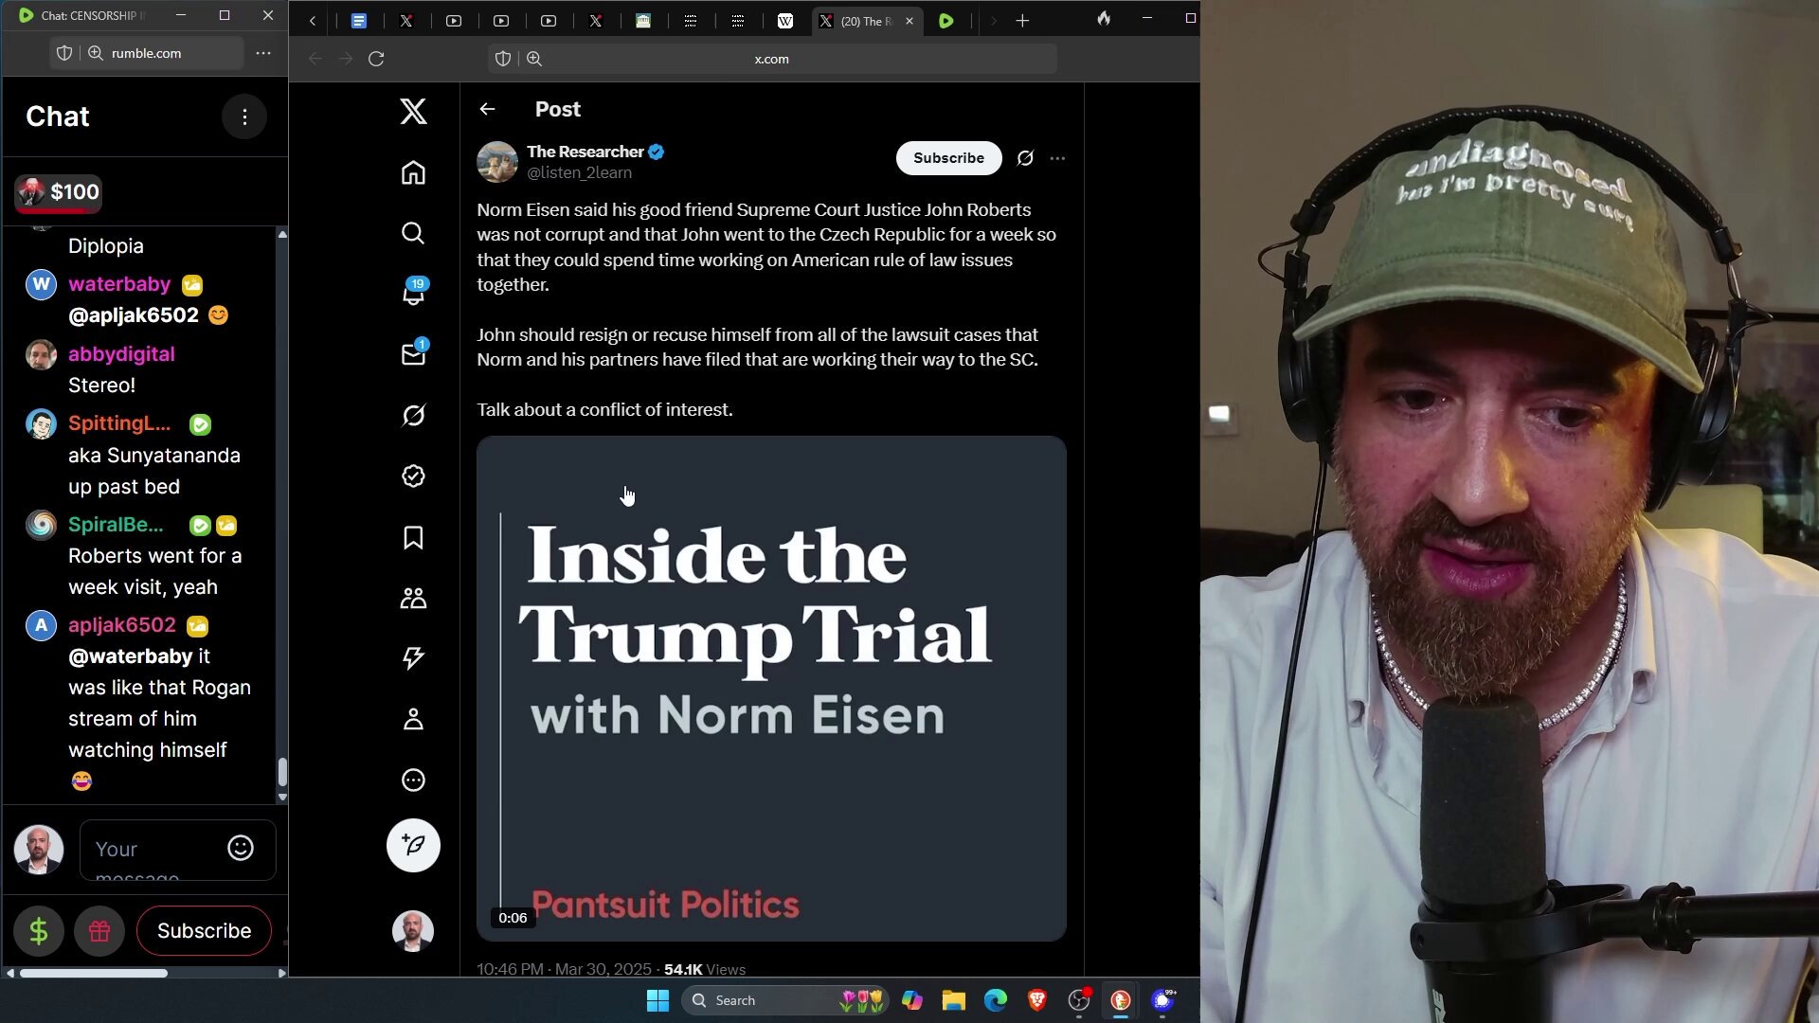Open X Home from sidebar
The image size is (1819, 1023).
(413, 172)
